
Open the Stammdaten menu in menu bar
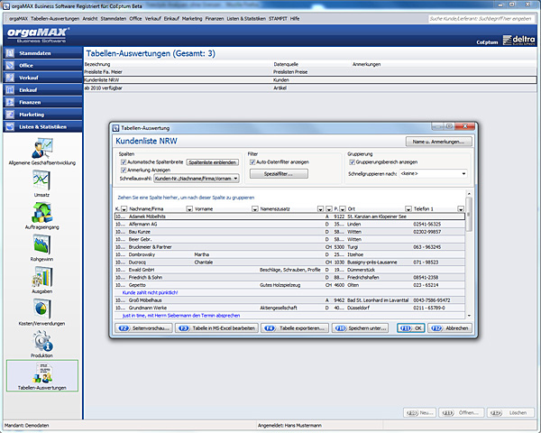(114, 19)
